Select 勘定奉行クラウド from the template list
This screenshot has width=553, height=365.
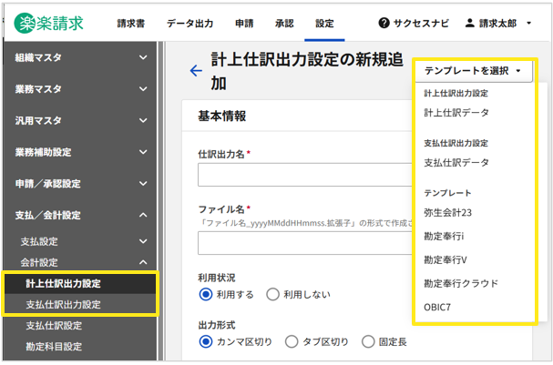[461, 283]
